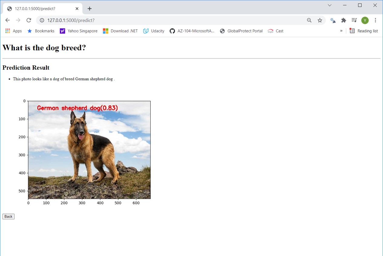Click the zoom magnifier icon in address bar

[x=309, y=20]
